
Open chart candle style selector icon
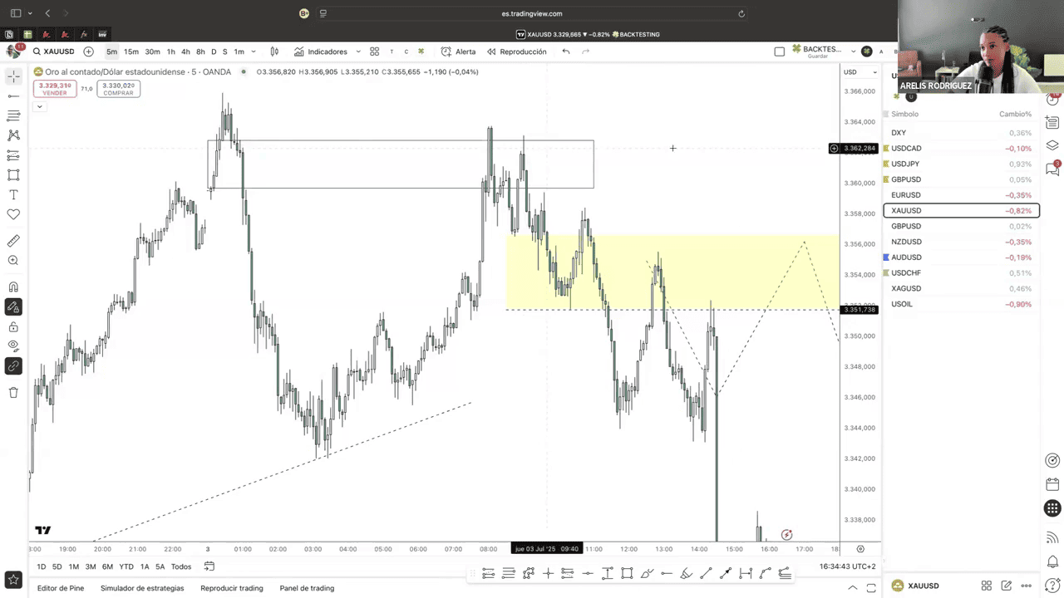pyautogui.click(x=274, y=51)
